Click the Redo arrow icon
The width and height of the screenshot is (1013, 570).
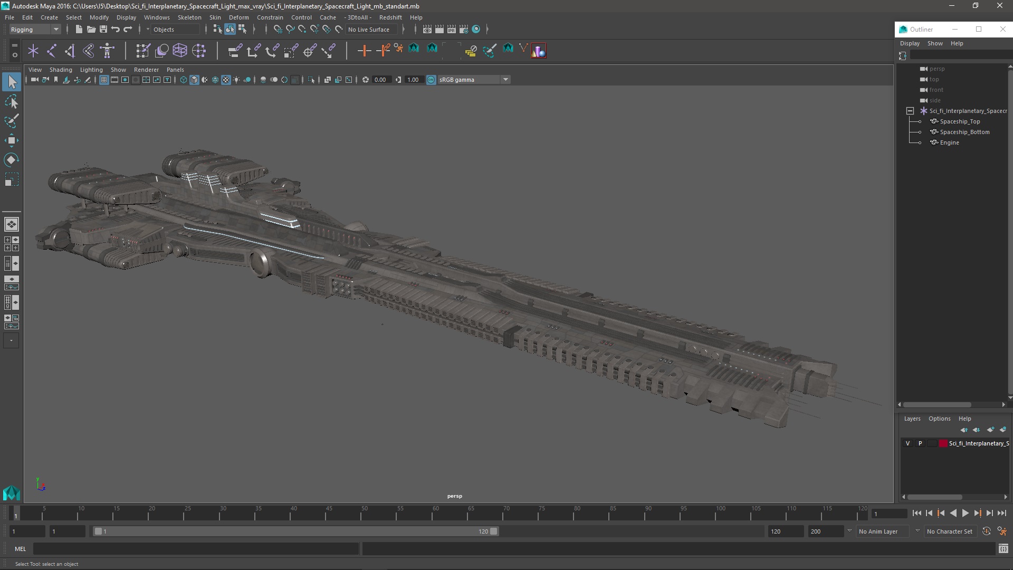(x=128, y=30)
